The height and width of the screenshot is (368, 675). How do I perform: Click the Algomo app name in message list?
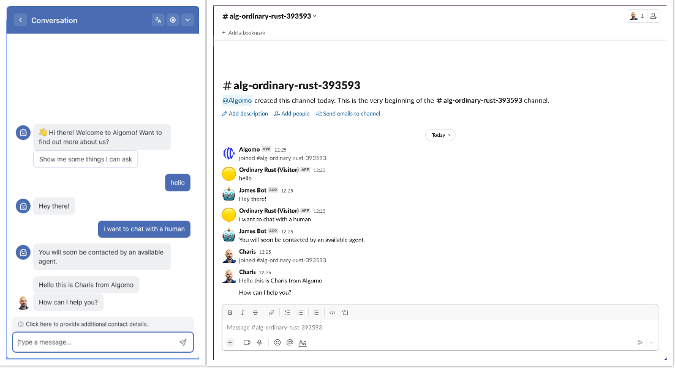[249, 149]
